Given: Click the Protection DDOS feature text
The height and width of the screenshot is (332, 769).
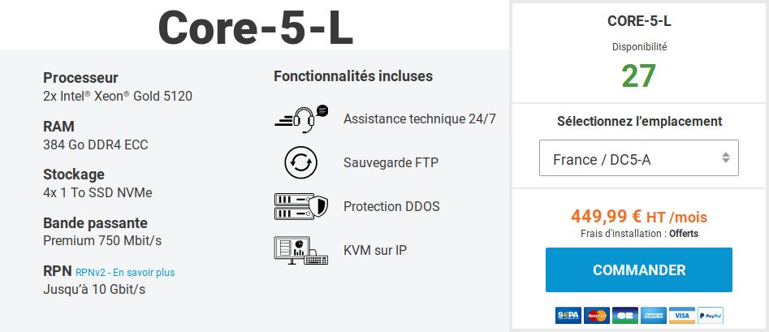Looking at the screenshot, I should coord(391,206).
